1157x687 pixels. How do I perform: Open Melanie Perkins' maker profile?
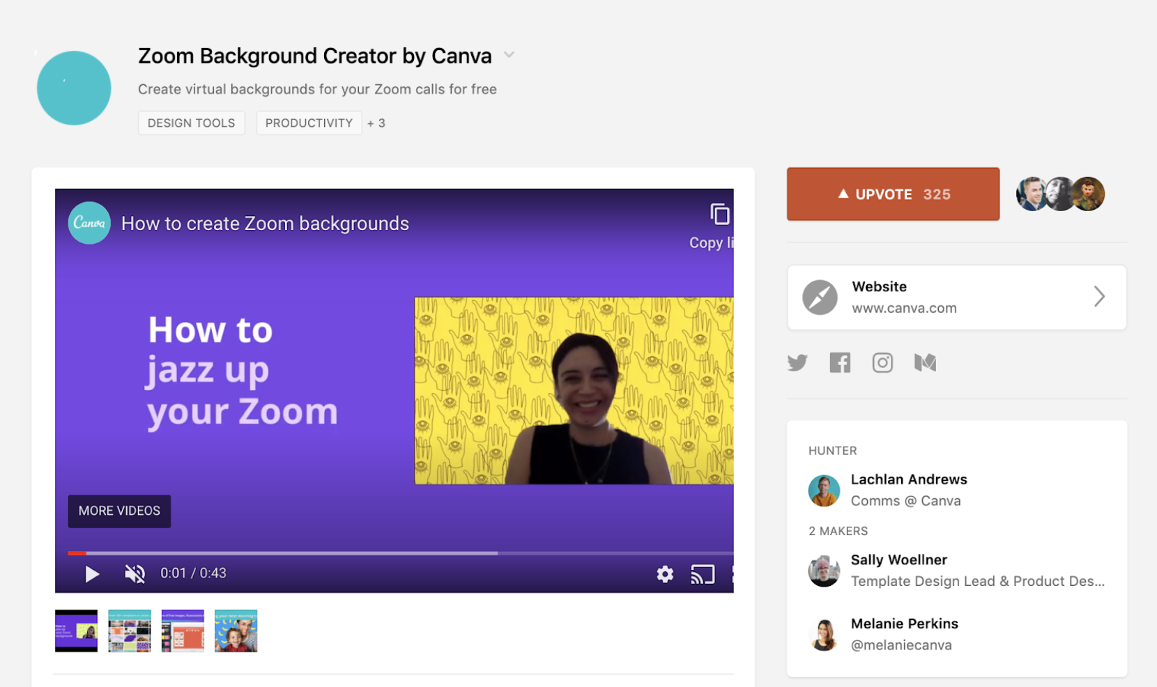[904, 624]
